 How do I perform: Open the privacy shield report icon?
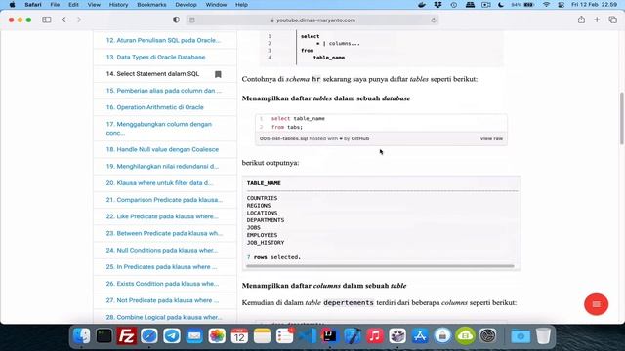[x=176, y=19]
